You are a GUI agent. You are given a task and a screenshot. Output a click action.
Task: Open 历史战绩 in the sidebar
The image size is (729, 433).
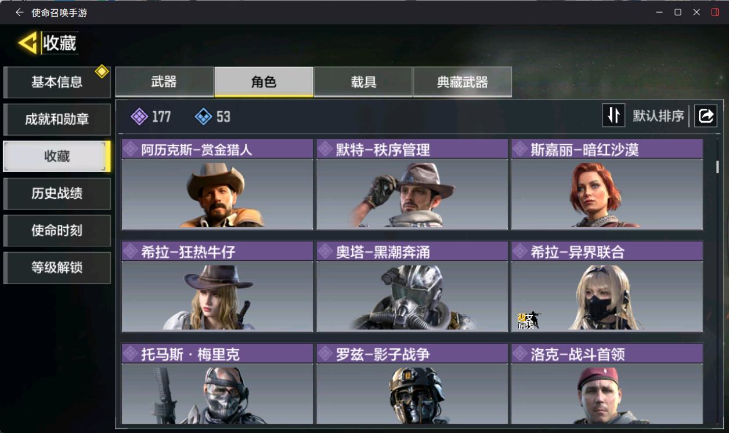(57, 194)
